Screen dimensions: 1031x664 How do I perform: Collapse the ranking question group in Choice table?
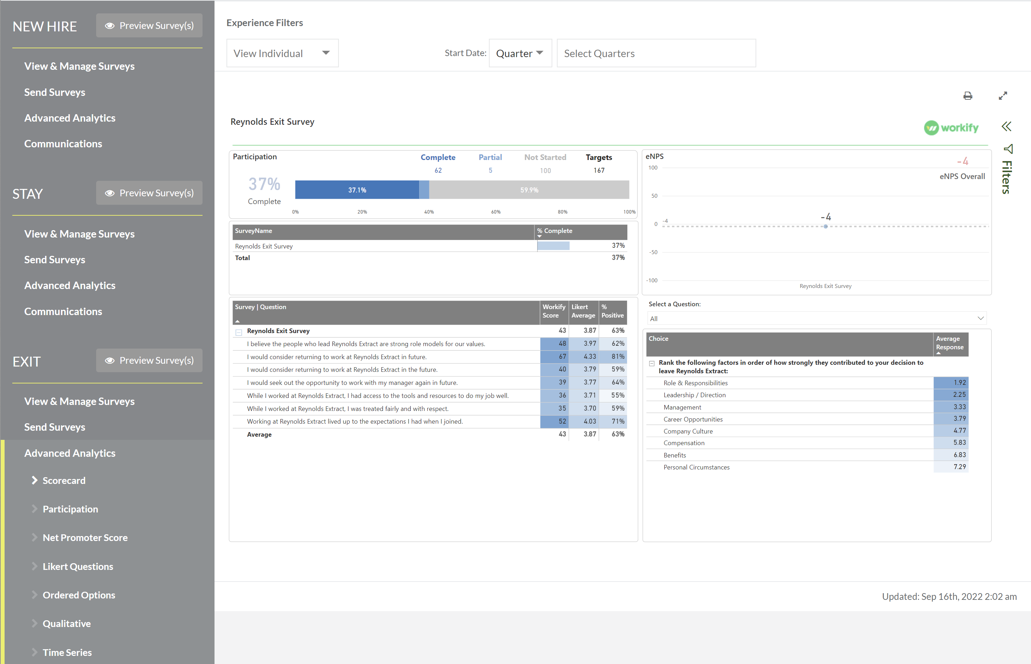(x=652, y=363)
